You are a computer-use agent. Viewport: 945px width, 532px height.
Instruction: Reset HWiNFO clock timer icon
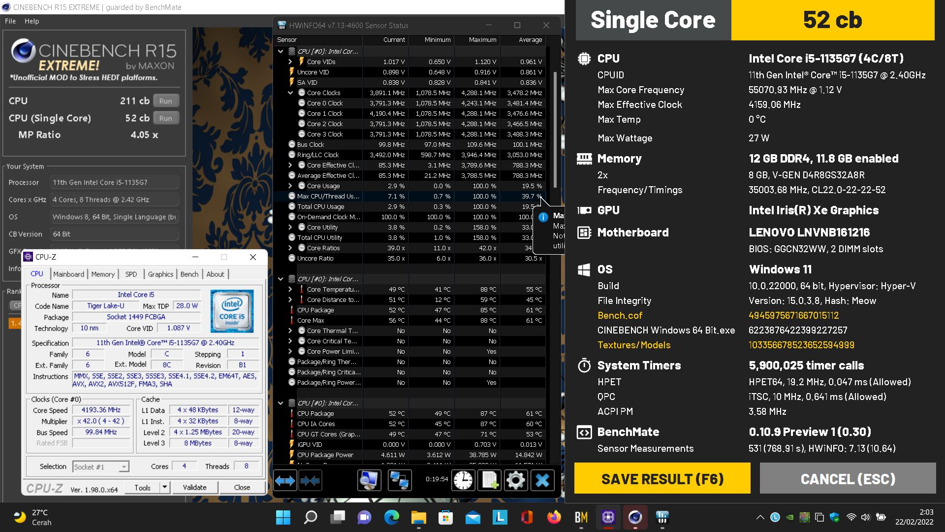463,480
